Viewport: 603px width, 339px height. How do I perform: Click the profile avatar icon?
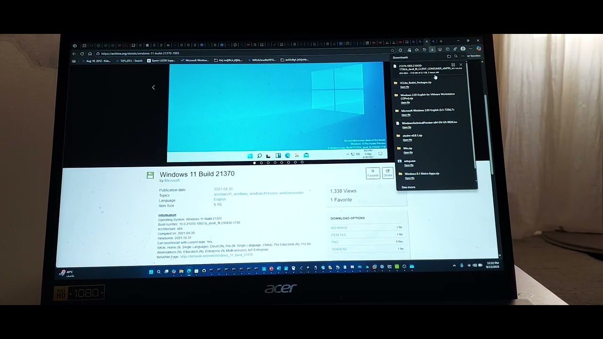pyautogui.click(x=463, y=49)
